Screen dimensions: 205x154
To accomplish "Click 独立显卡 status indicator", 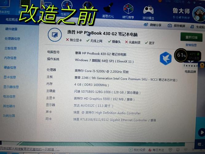I will click(x=74, y=40).
